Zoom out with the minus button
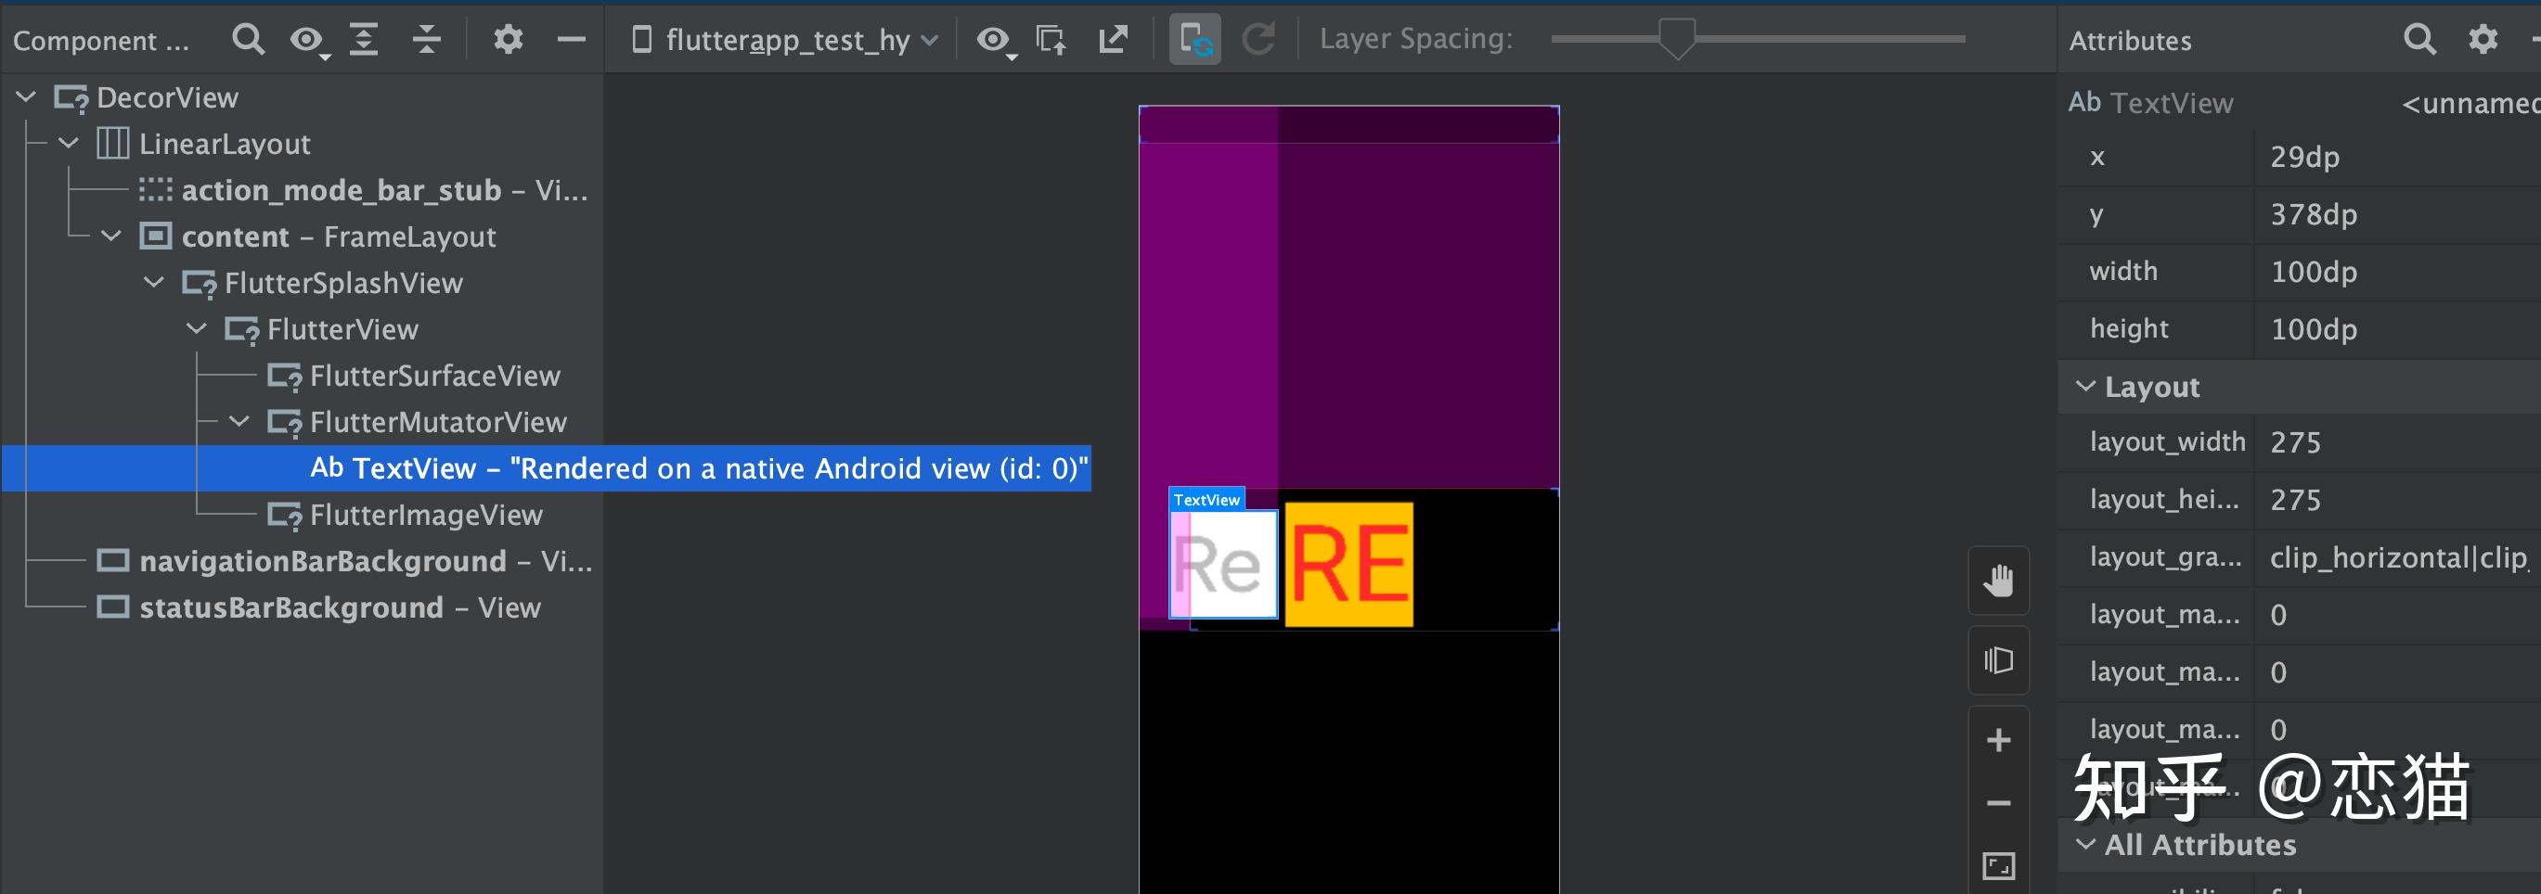This screenshot has height=894, width=2541. [1998, 803]
